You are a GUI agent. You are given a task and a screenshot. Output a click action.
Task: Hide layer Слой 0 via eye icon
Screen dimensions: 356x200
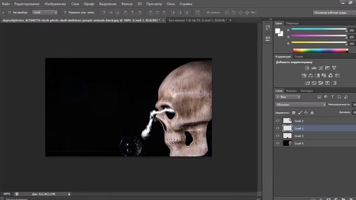point(278,143)
